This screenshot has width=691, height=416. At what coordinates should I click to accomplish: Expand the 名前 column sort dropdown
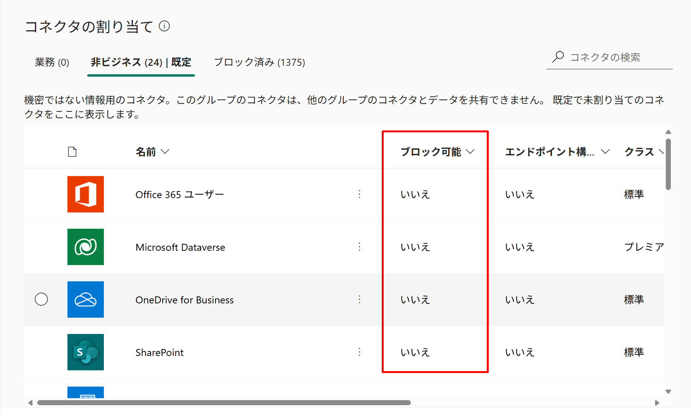165,152
